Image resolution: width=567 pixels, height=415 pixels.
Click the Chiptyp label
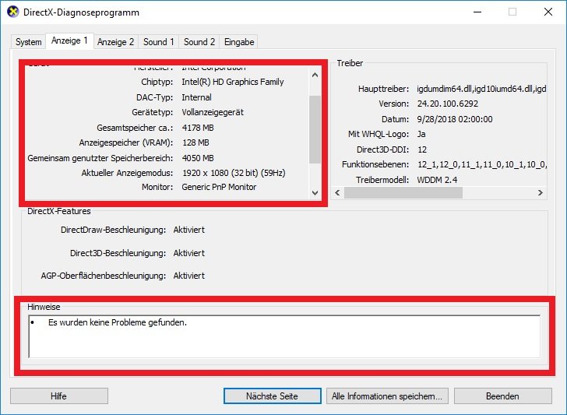[x=157, y=82]
